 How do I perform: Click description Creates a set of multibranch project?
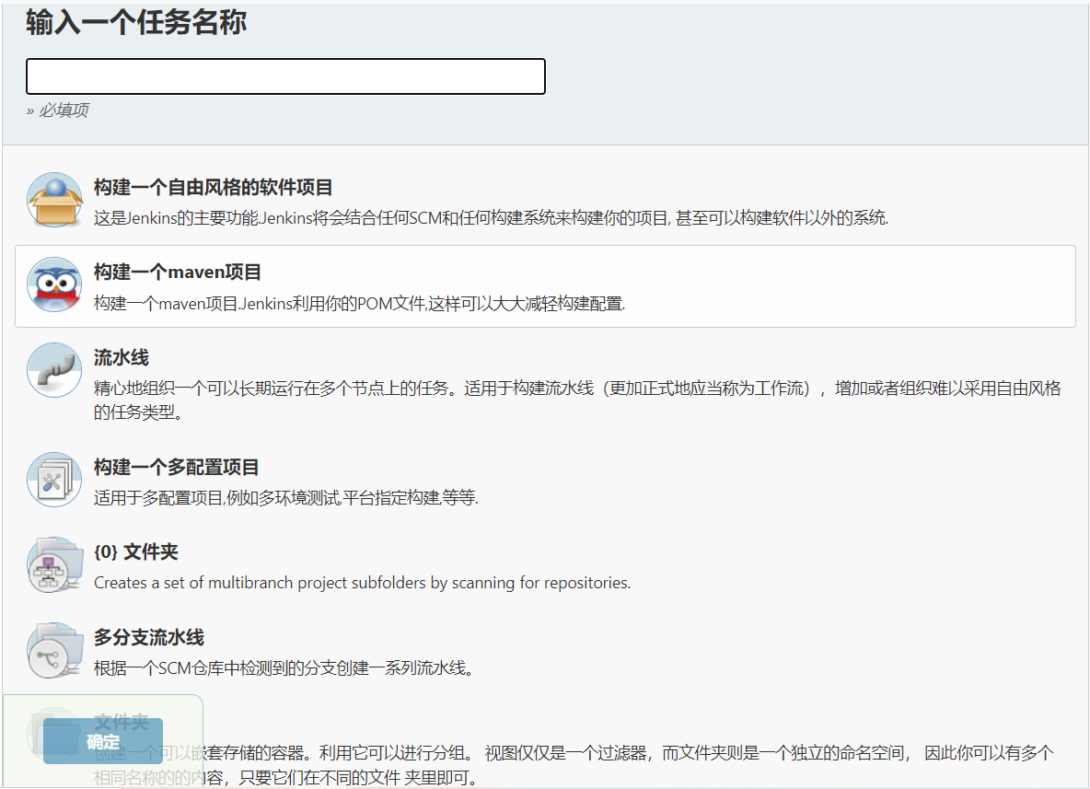point(362,583)
